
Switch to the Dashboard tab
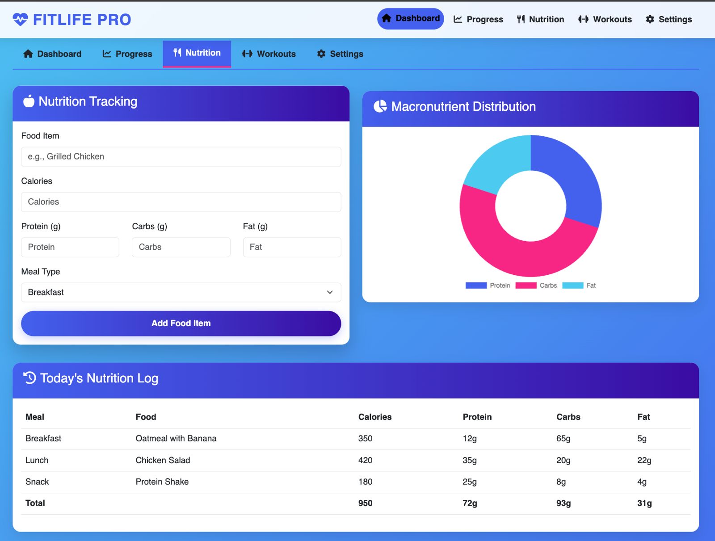click(x=52, y=54)
